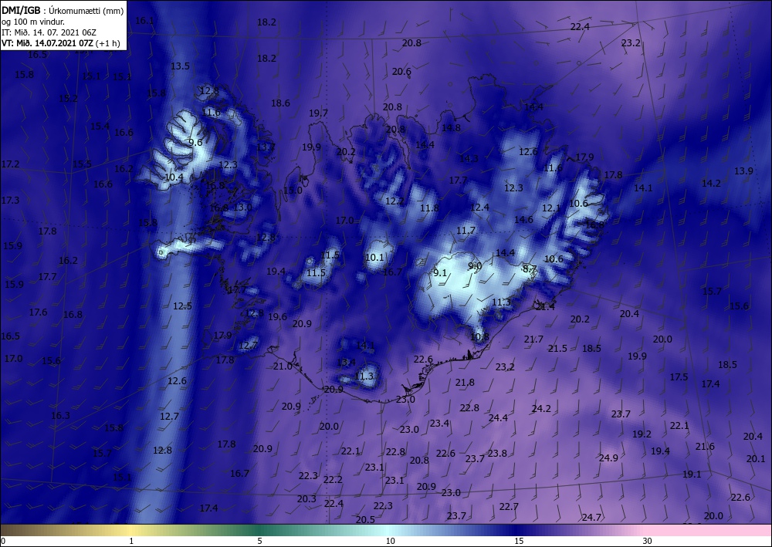
Task: Click the DMI/IGB Úrkomumætti (mm) title
Action: point(63,10)
